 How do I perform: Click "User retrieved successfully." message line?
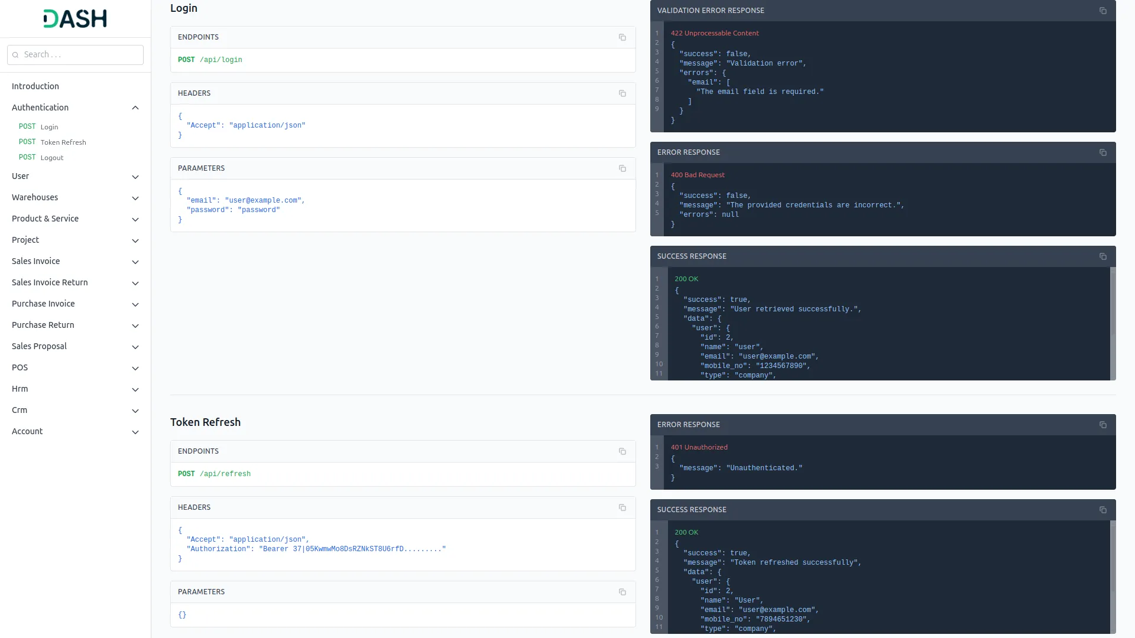[773, 309]
